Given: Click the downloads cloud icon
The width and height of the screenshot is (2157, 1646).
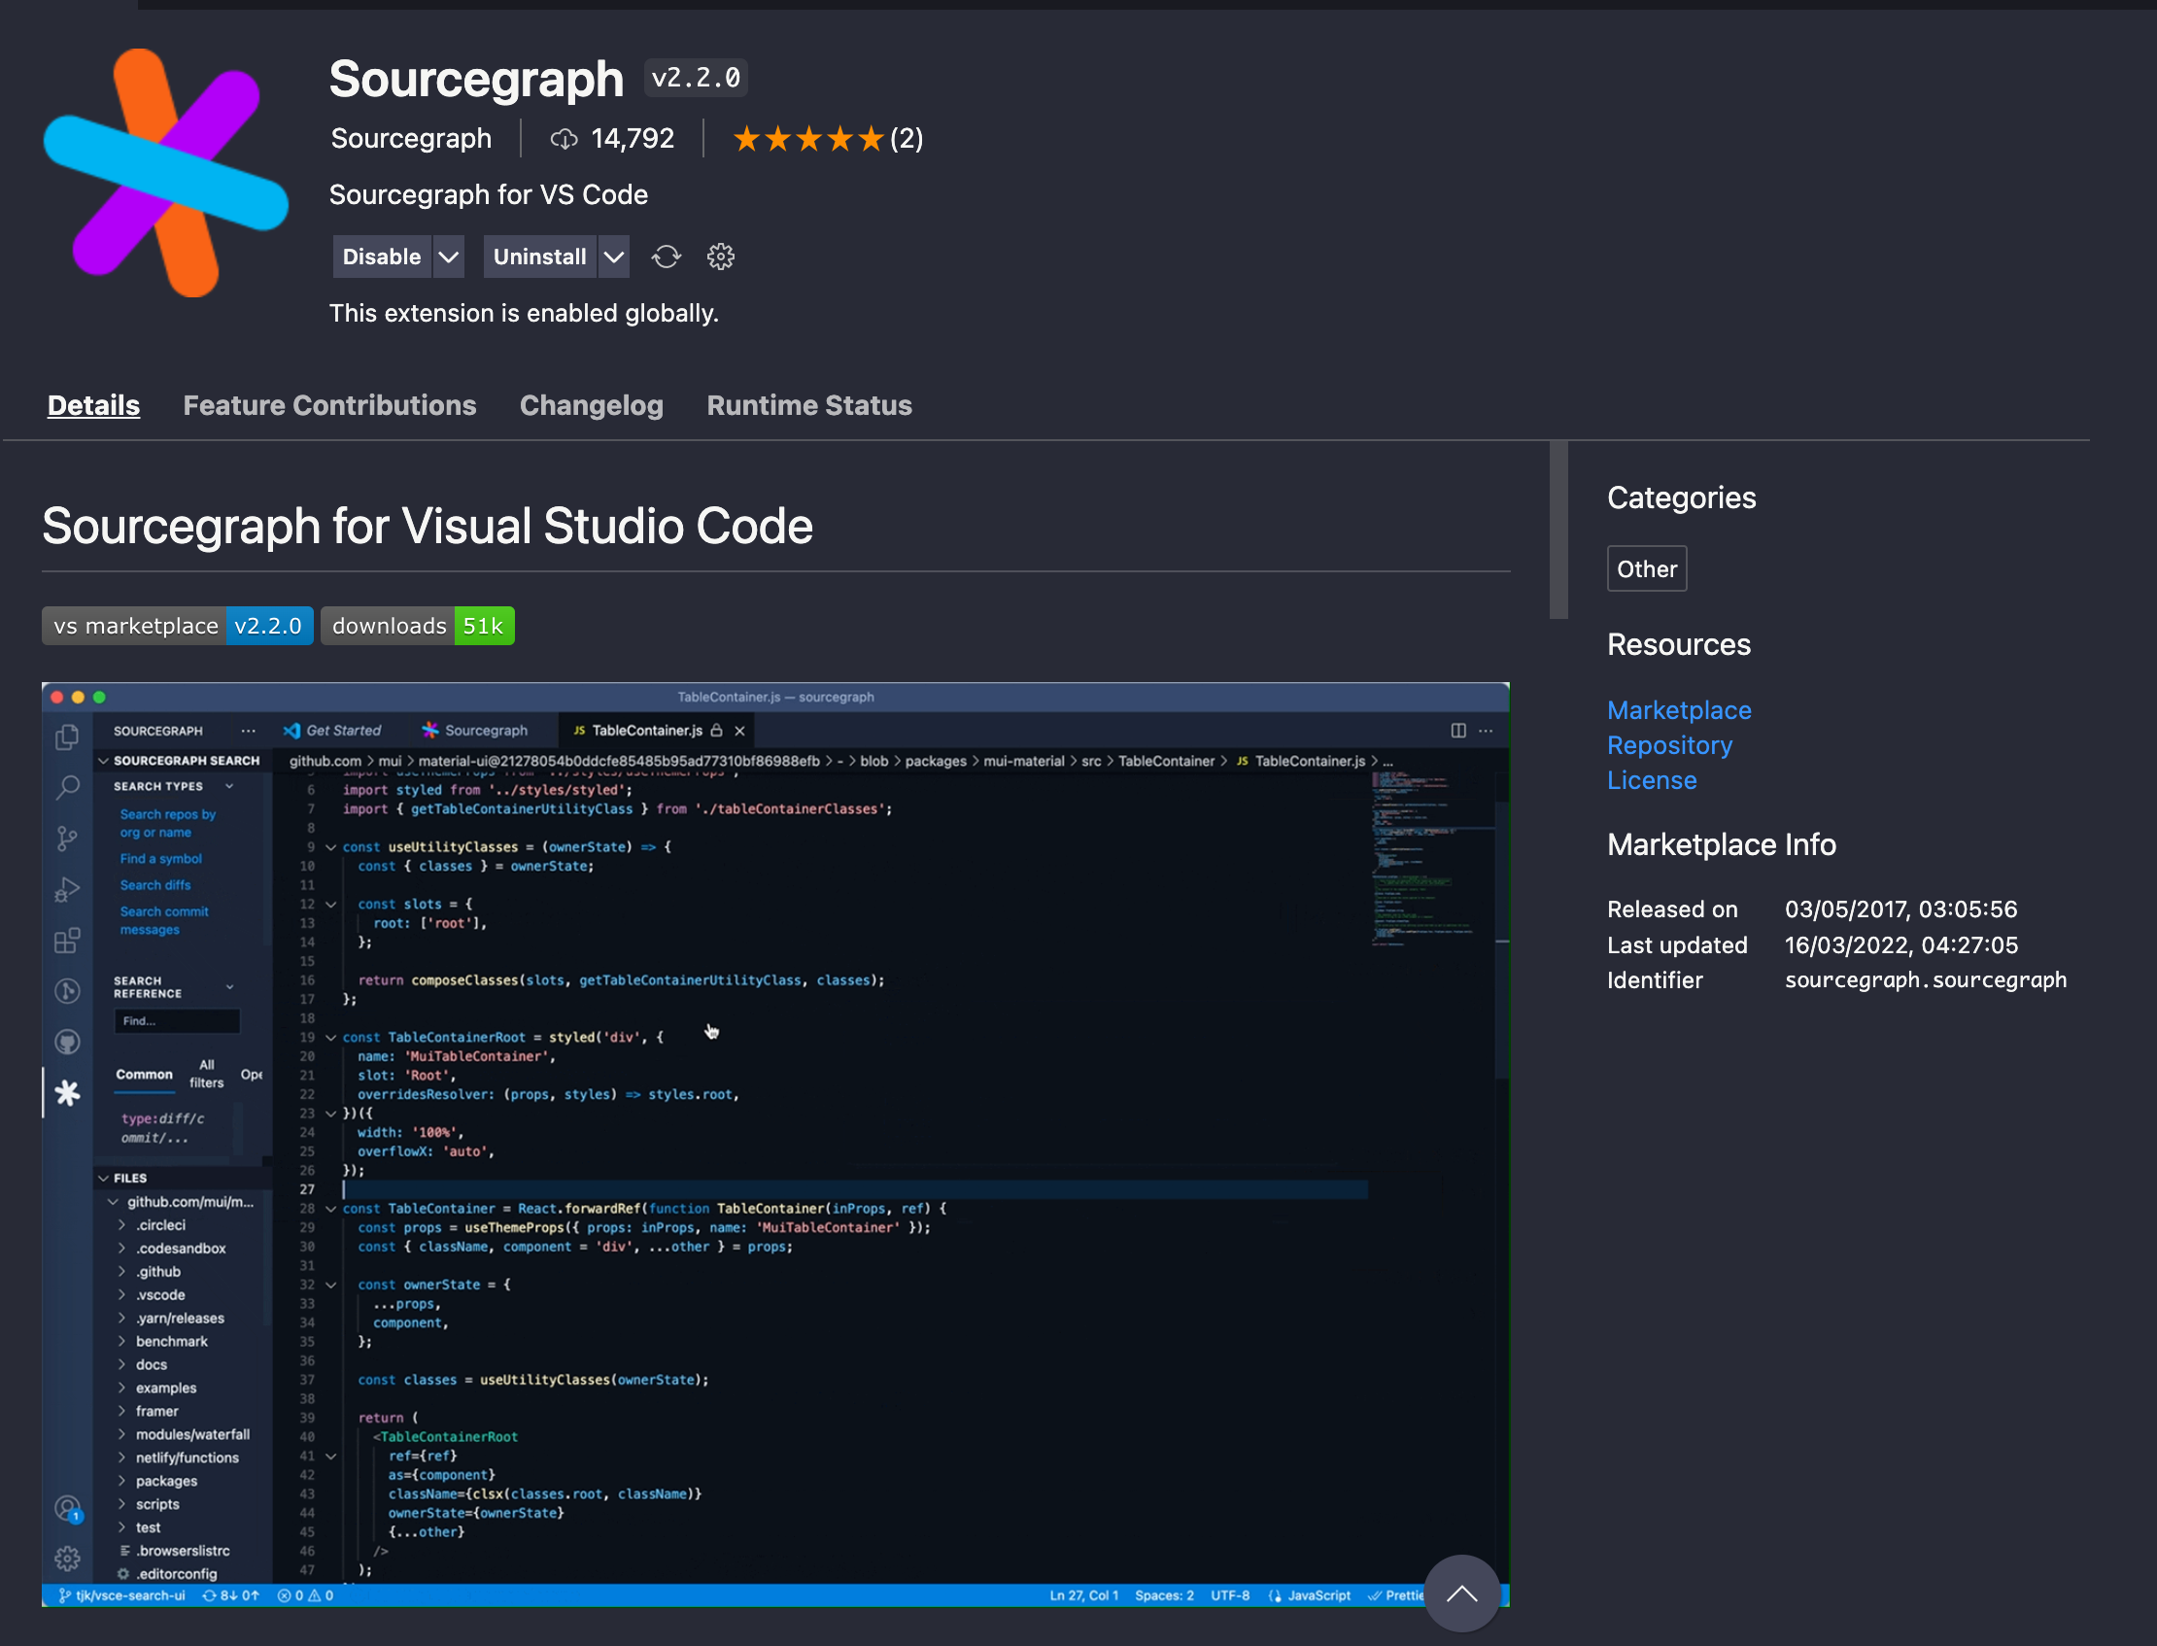Looking at the screenshot, I should click(564, 139).
